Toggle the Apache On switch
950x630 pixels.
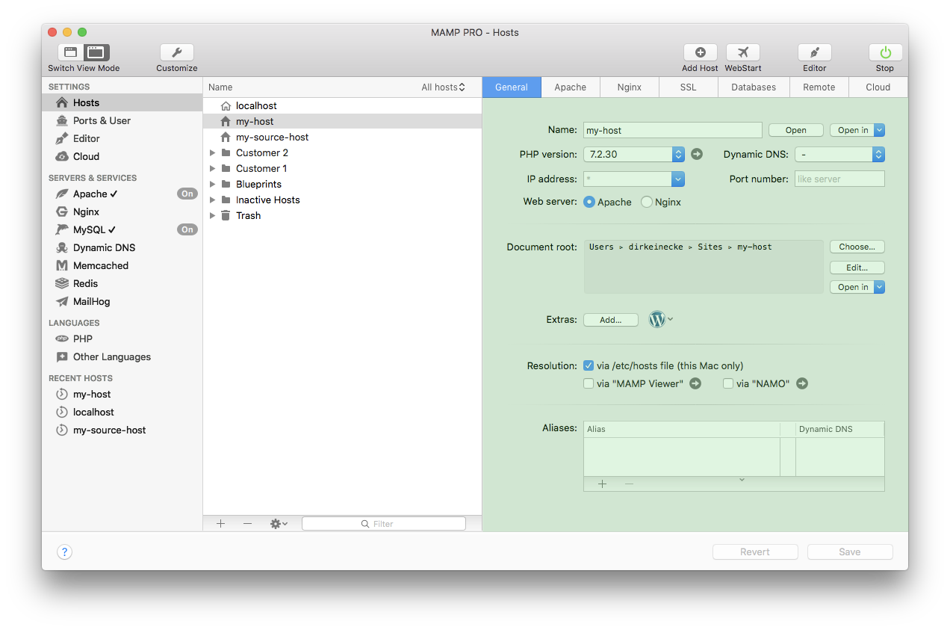click(x=187, y=194)
